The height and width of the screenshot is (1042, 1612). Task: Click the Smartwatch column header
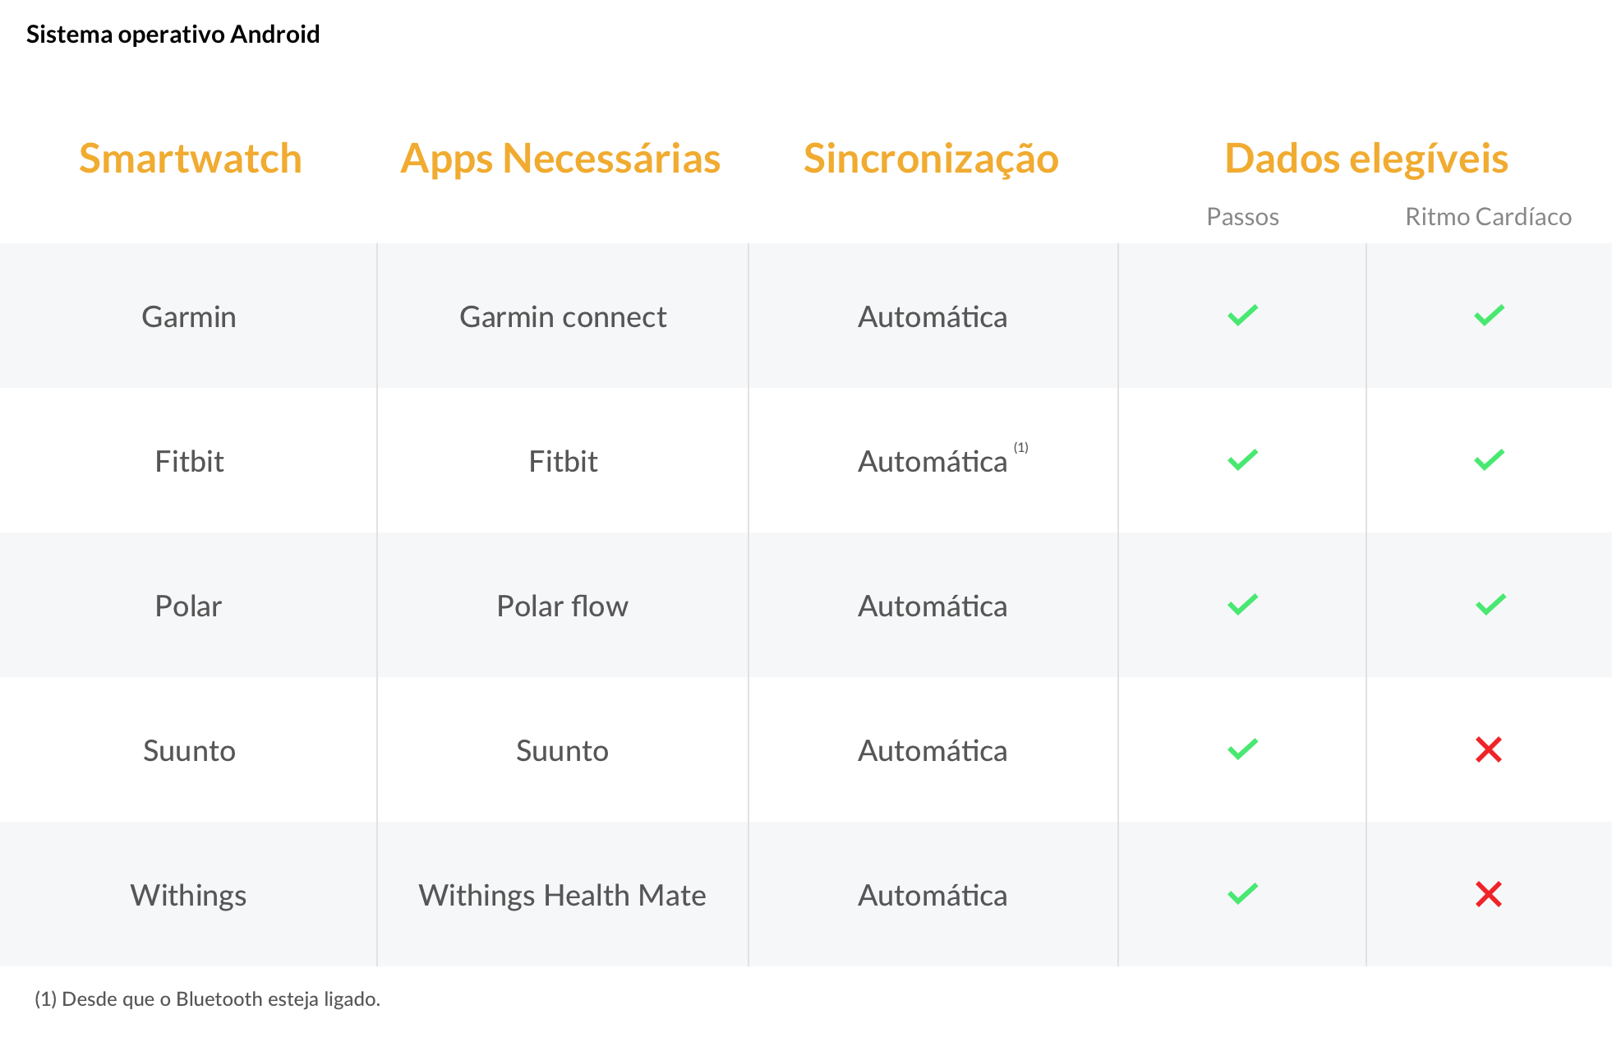click(x=190, y=158)
